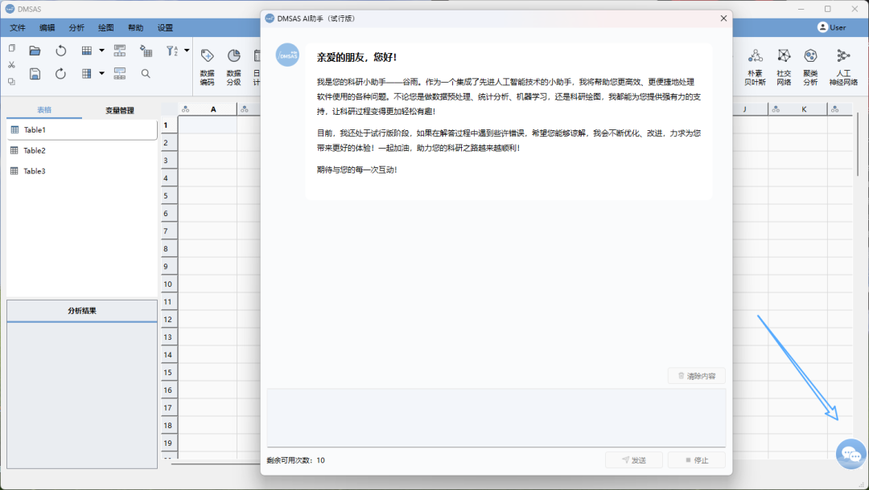Click the cut scissors icon
This screenshot has width=869, height=490.
11,65
